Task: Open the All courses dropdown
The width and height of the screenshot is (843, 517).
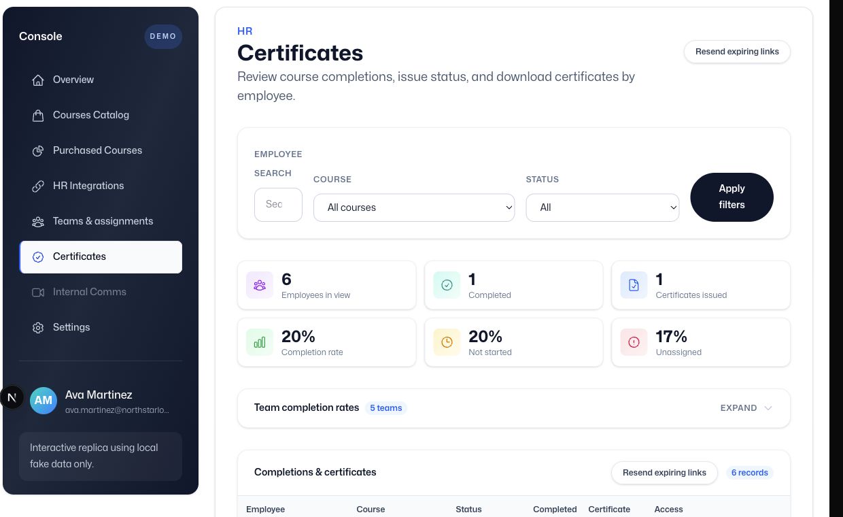Action: coord(414,207)
